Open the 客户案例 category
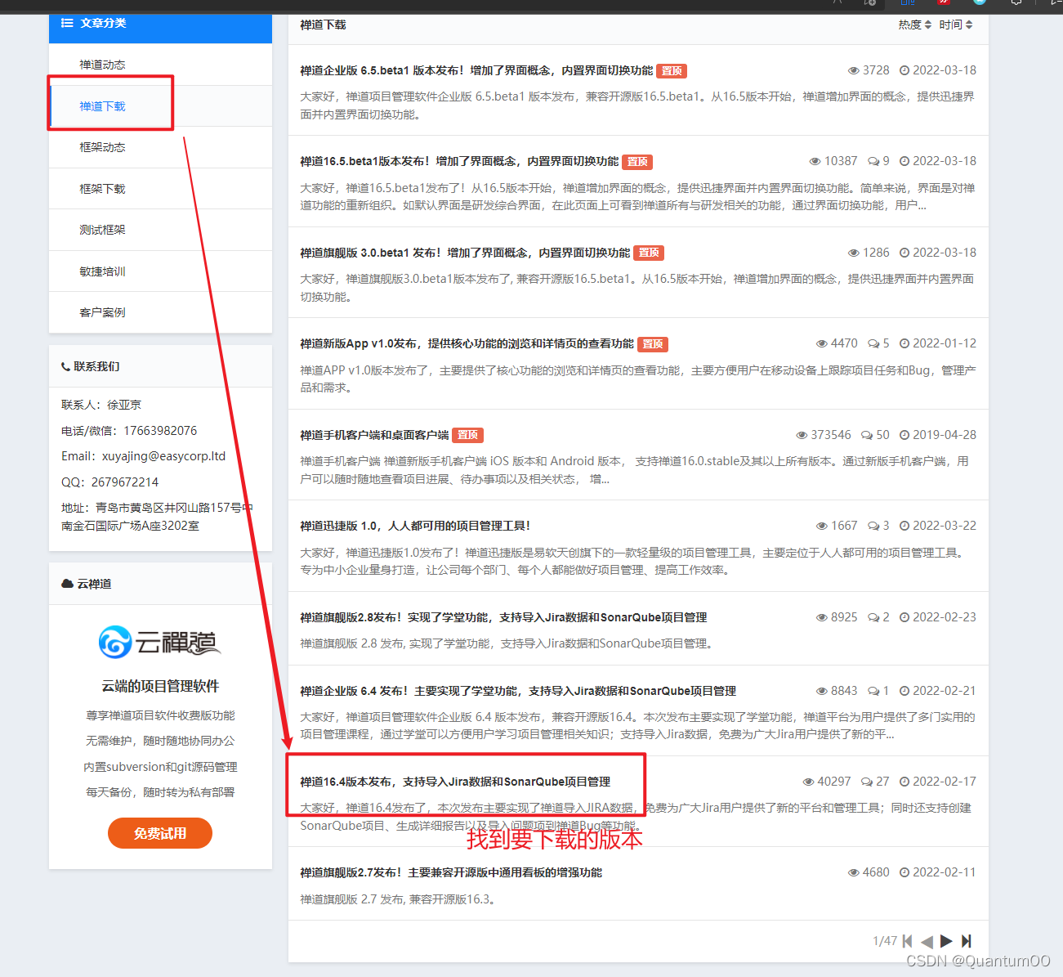Screen dimensions: 1063x977 point(102,311)
